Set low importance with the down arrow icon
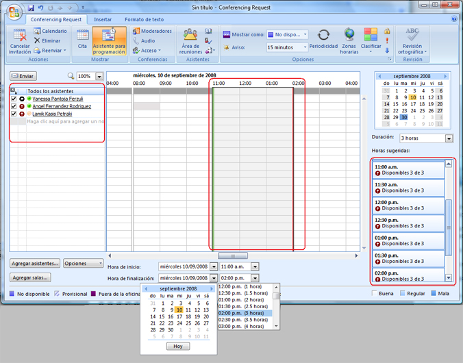Screen dimensions: 463x363 pos(387,51)
